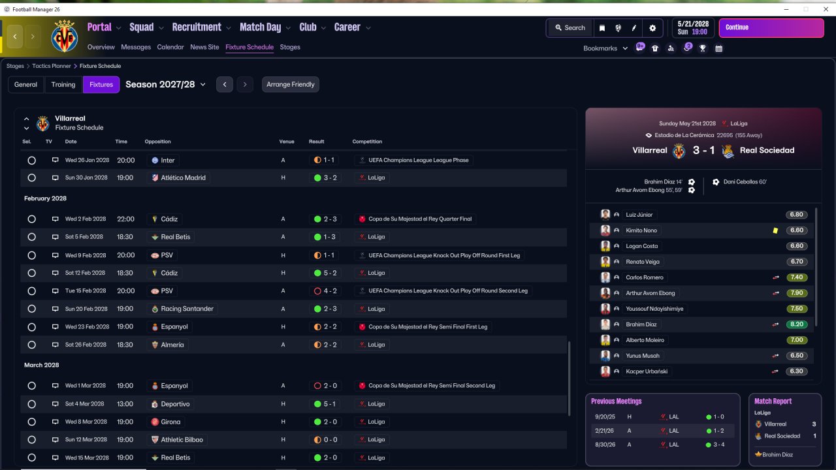Expand the Portal menu dropdown arrow
Image resolution: width=836 pixels, height=470 pixels.
click(118, 28)
